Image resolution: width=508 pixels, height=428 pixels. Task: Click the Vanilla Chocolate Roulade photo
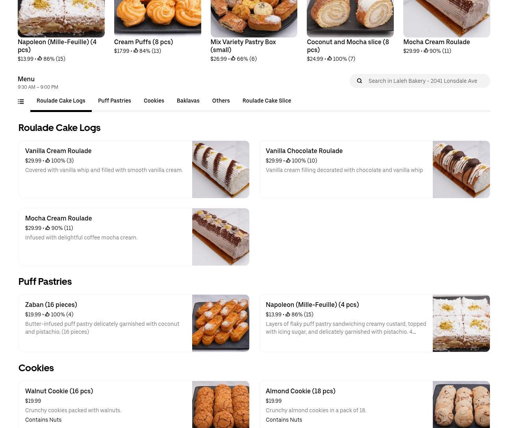[x=461, y=169]
